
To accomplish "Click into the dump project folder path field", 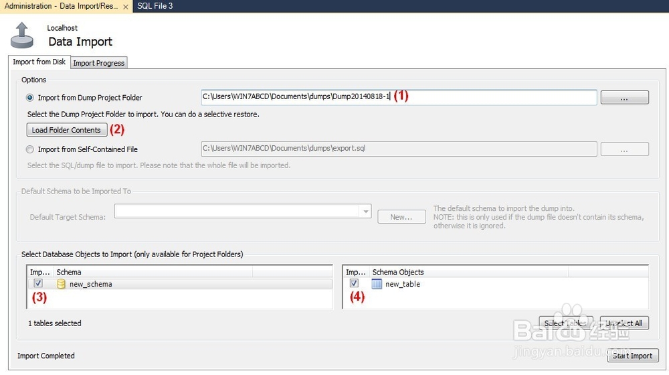I will point(399,97).
